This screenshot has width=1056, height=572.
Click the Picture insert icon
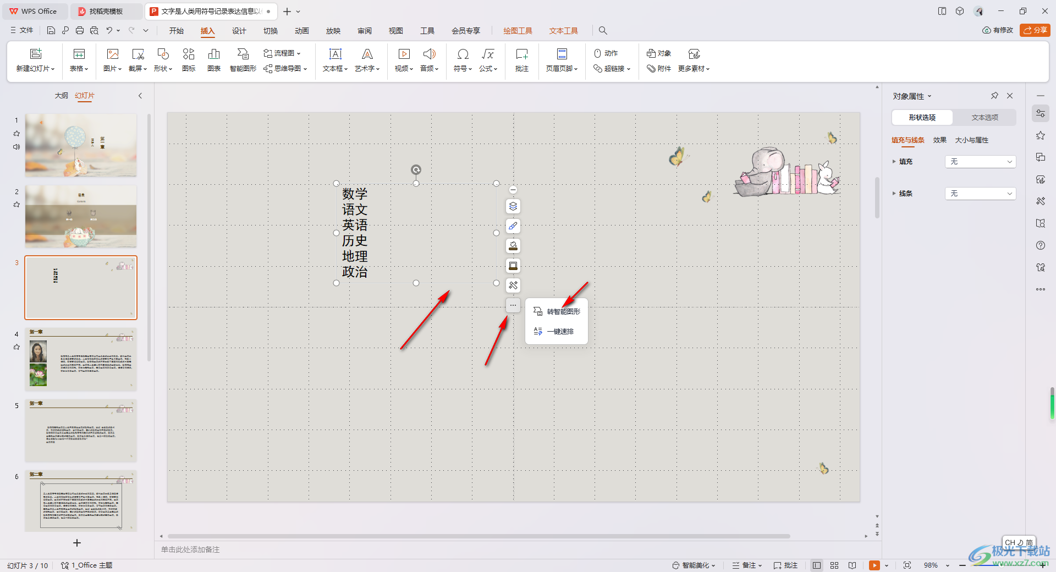pyautogui.click(x=113, y=53)
